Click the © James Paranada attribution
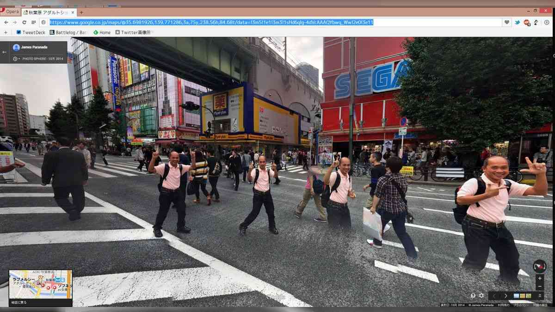Image resolution: width=555 pixels, height=312 pixels. coord(481,305)
